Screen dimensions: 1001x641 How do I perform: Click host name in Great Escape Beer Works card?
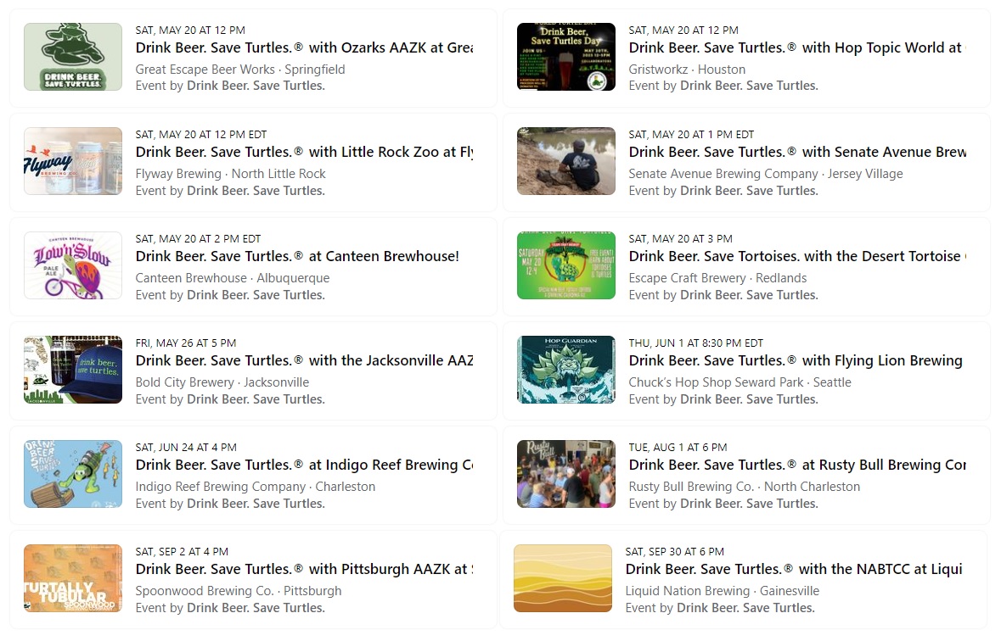[256, 86]
